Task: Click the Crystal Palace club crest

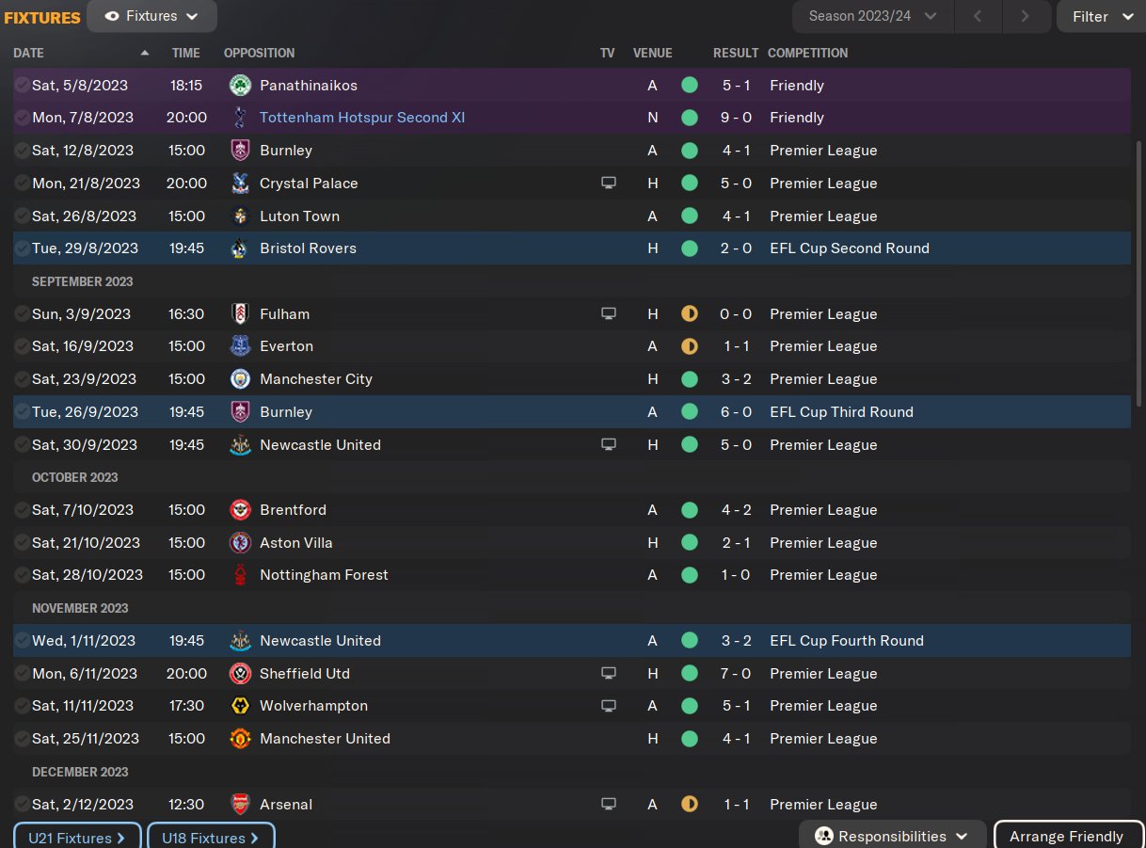Action: point(240,184)
